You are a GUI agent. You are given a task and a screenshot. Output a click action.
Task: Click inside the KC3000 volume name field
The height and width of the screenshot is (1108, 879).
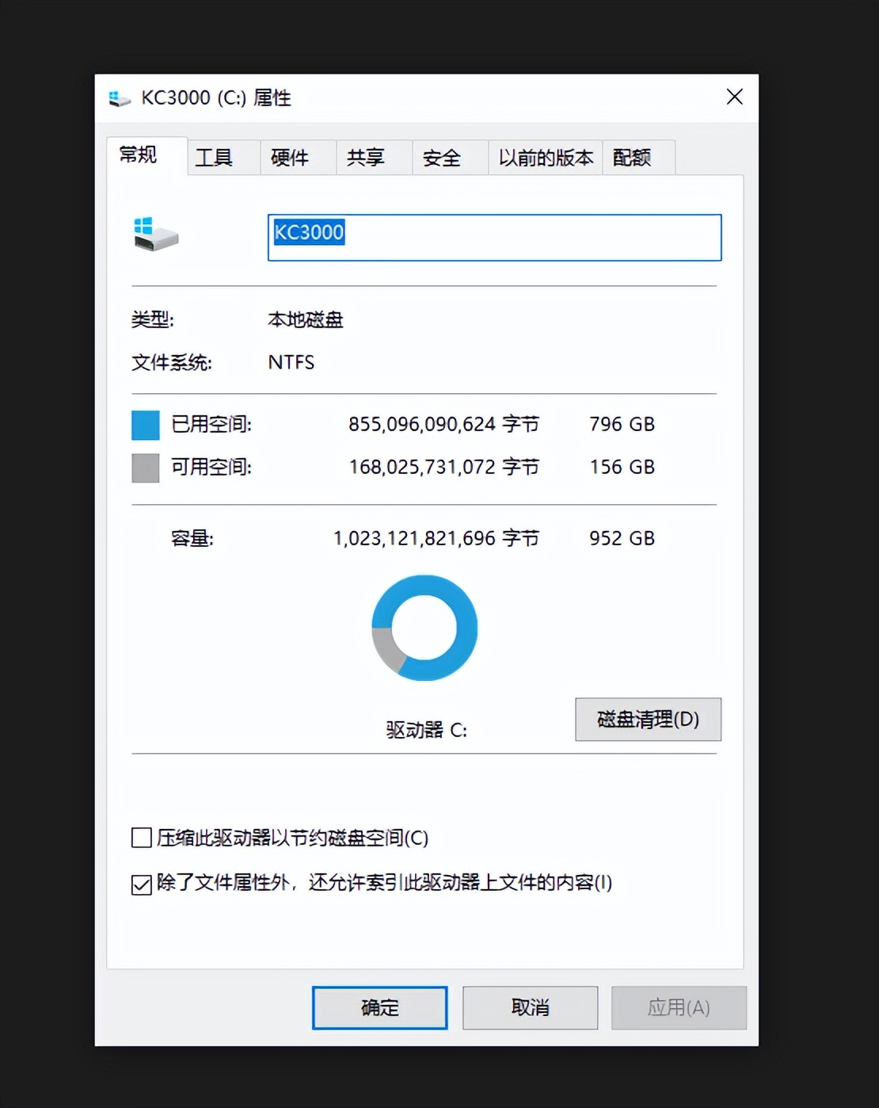tap(494, 237)
